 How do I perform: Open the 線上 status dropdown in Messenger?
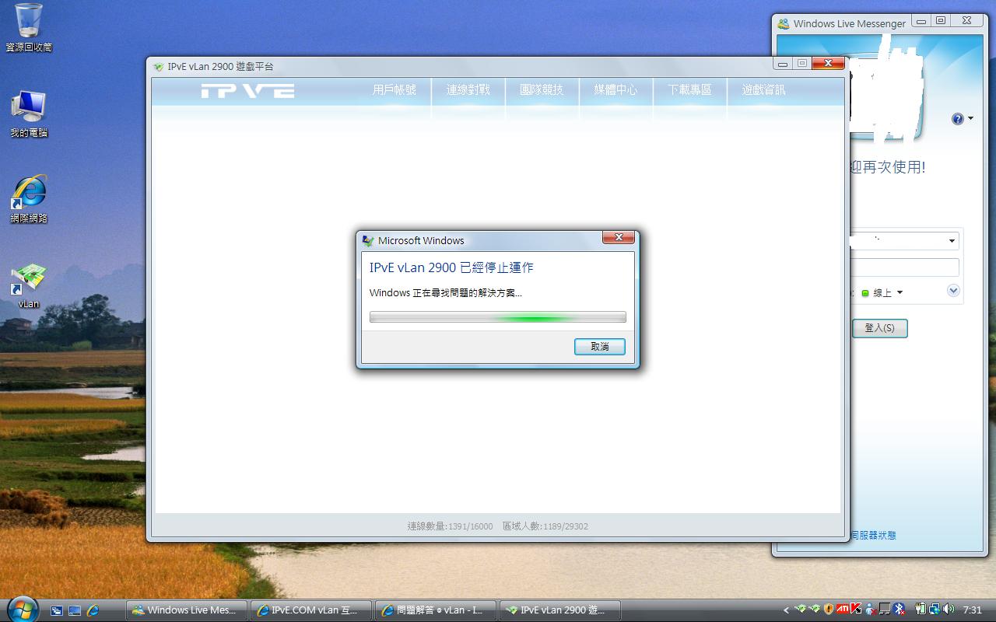tap(882, 293)
